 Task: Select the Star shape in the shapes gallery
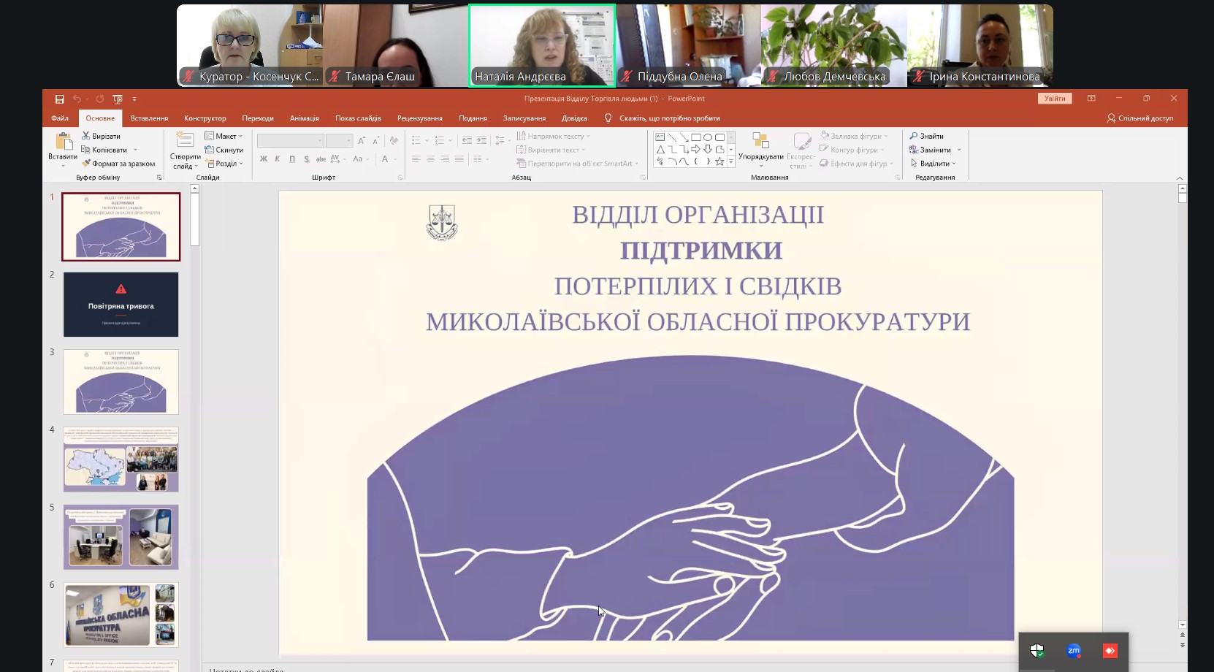click(x=719, y=161)
